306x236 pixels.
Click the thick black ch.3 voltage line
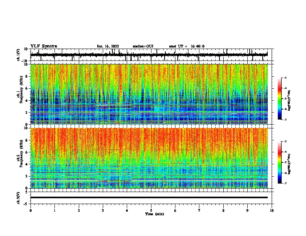click(x=149, y=197)
